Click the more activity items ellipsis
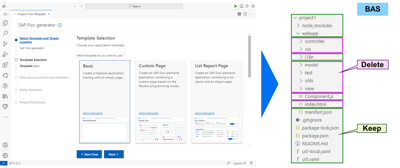Viewport: 400px width, 168px height. 5,117
